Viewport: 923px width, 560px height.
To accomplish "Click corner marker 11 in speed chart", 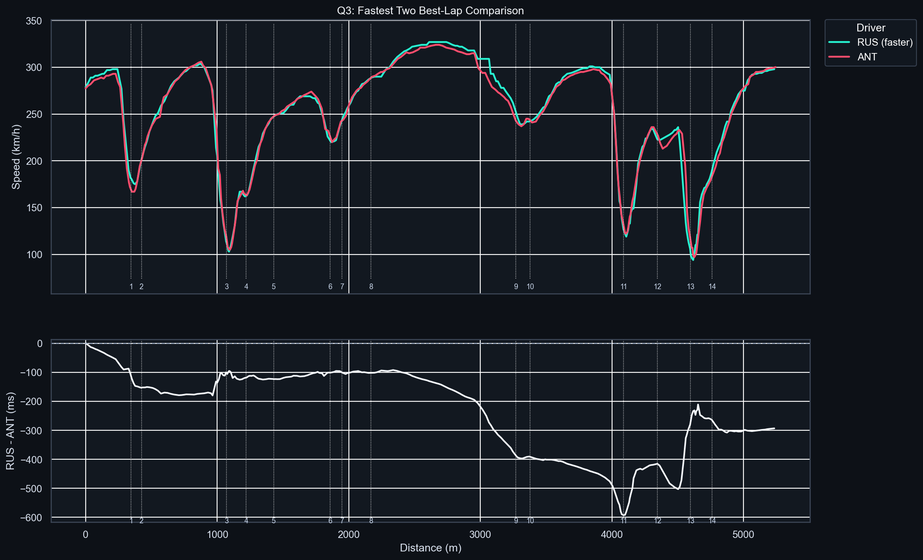I will click(x=623, y=287).
